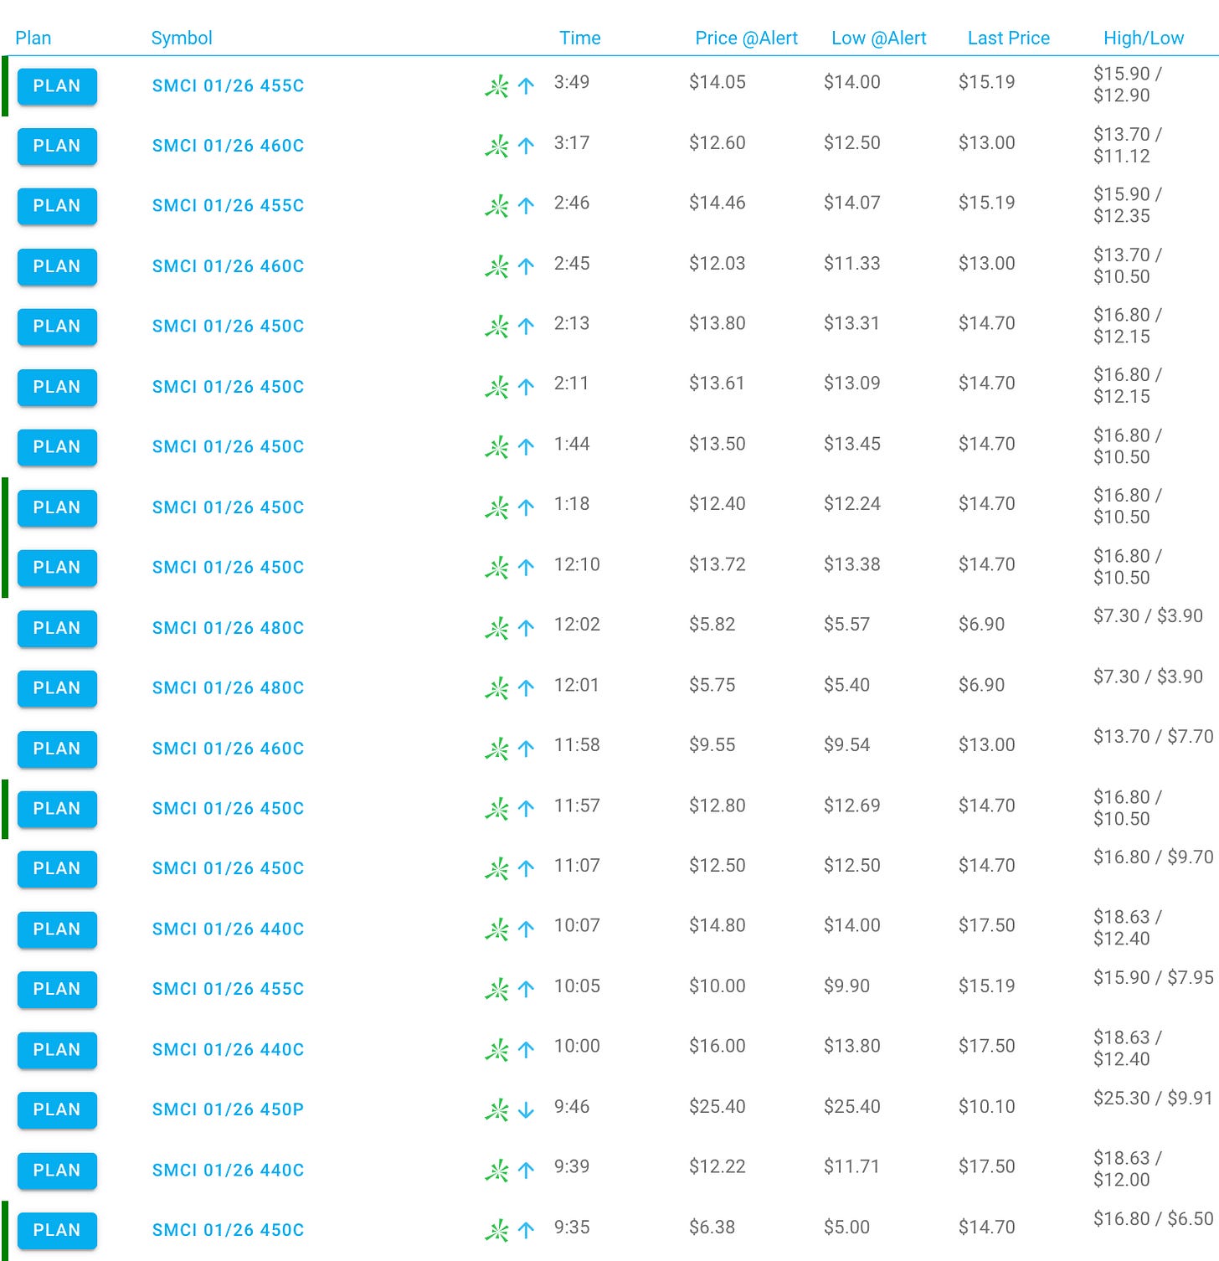Image resolution: width=1219 pixels, height=1261 pixels.
Task: Click the green burst icon in the 9:46 row
Action: tap(497, 1110)
